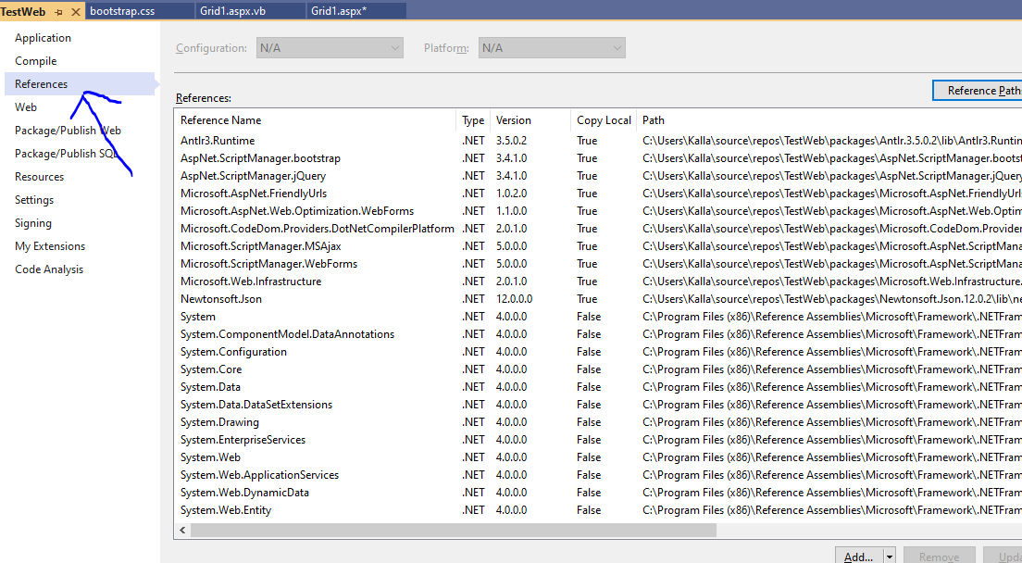Select Microsoft.AspNet.Web.Optimization.WebForms reference
The width and height of the screenshot is (1022, 563).
[297, 211]
